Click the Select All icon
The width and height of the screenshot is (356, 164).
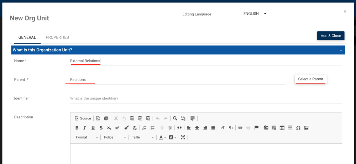193,118
